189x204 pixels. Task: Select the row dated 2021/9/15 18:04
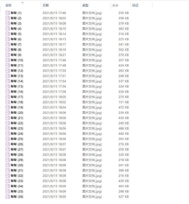pos(67,107)
